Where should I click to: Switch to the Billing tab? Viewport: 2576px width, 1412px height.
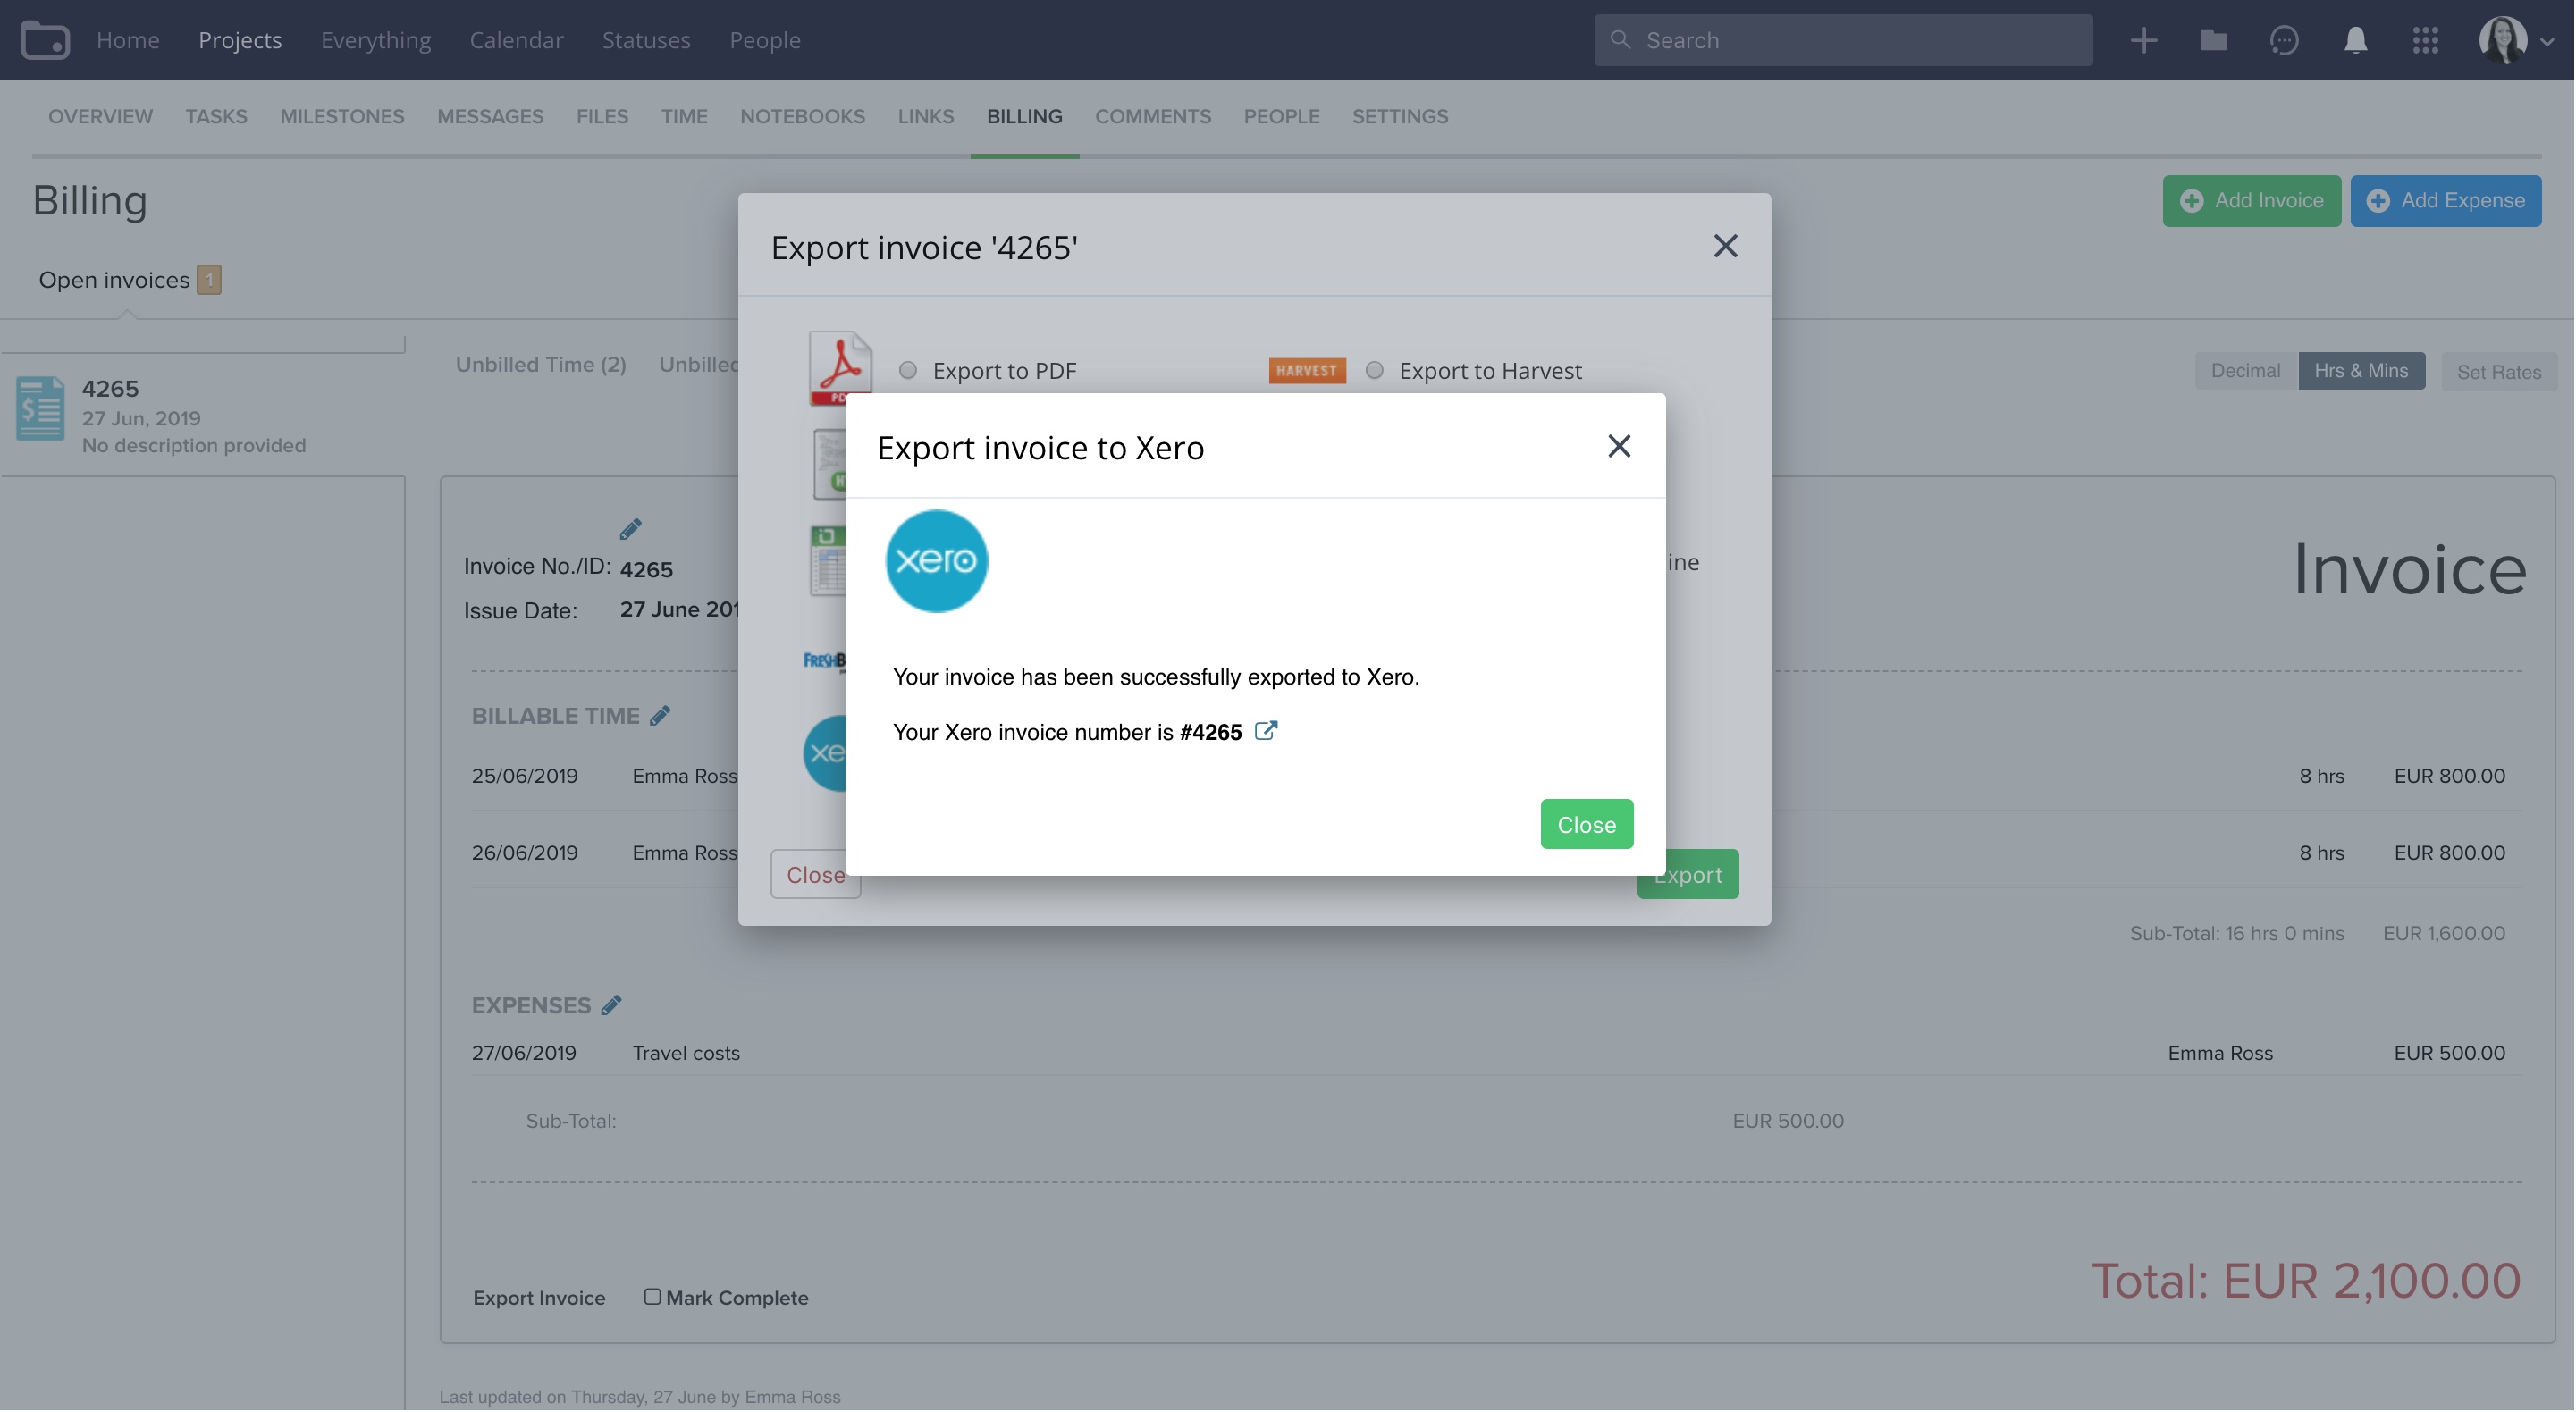[x=1024, y=116]
